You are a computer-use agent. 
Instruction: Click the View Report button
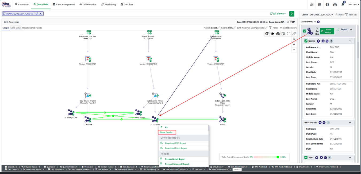[327, 31]
